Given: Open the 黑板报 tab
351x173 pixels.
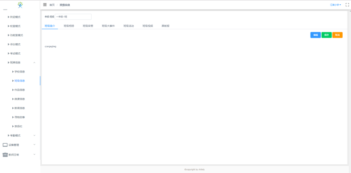Looking at the screenshot, I should tap(165, 26).
